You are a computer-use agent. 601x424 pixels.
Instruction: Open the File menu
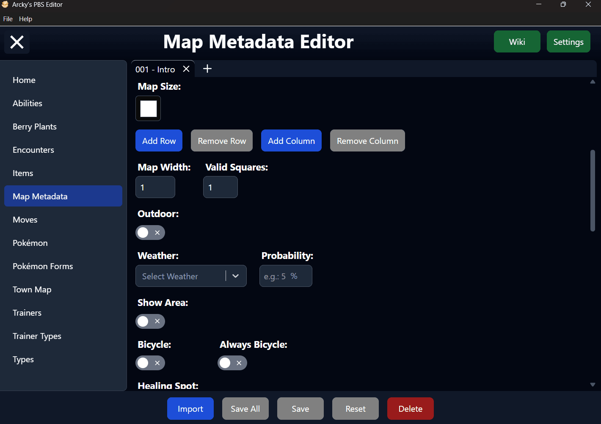point(8,19)
